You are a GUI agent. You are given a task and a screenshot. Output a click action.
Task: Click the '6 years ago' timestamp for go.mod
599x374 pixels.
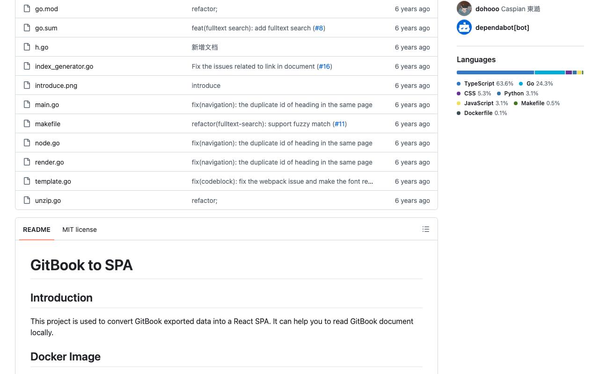412,9
